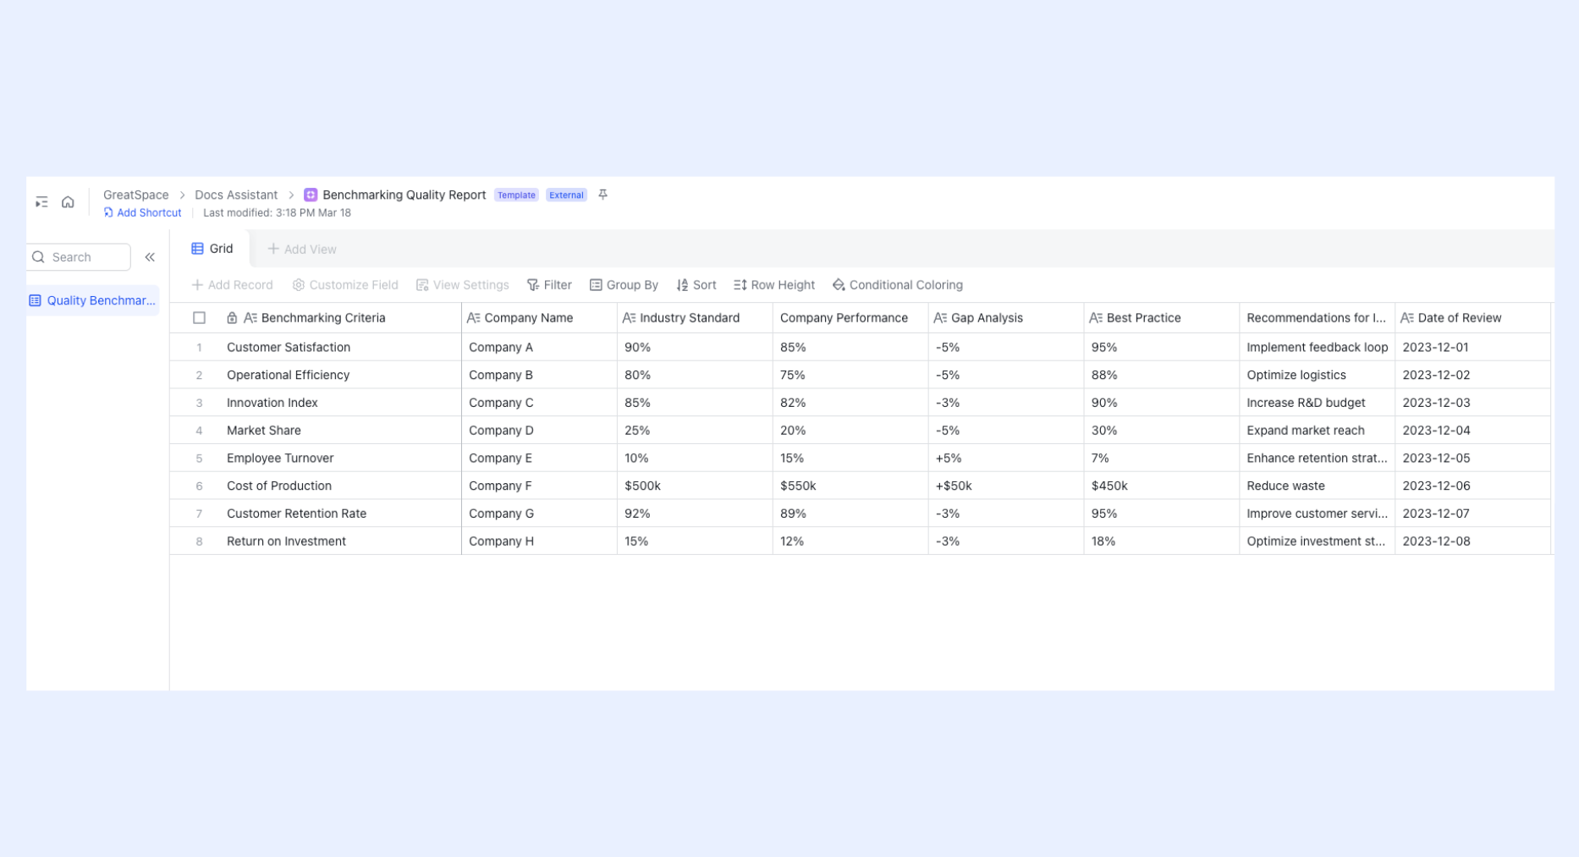
Task: Select the Quality Benchmar... table in sidebar
Action: (x=93, y=300)
